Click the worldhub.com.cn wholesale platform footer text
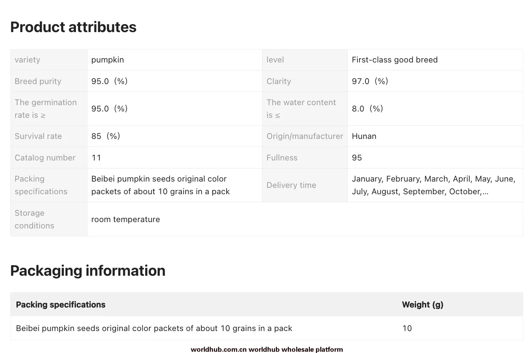The height and width of the screenshot is (353, 530). pos(267,349)
